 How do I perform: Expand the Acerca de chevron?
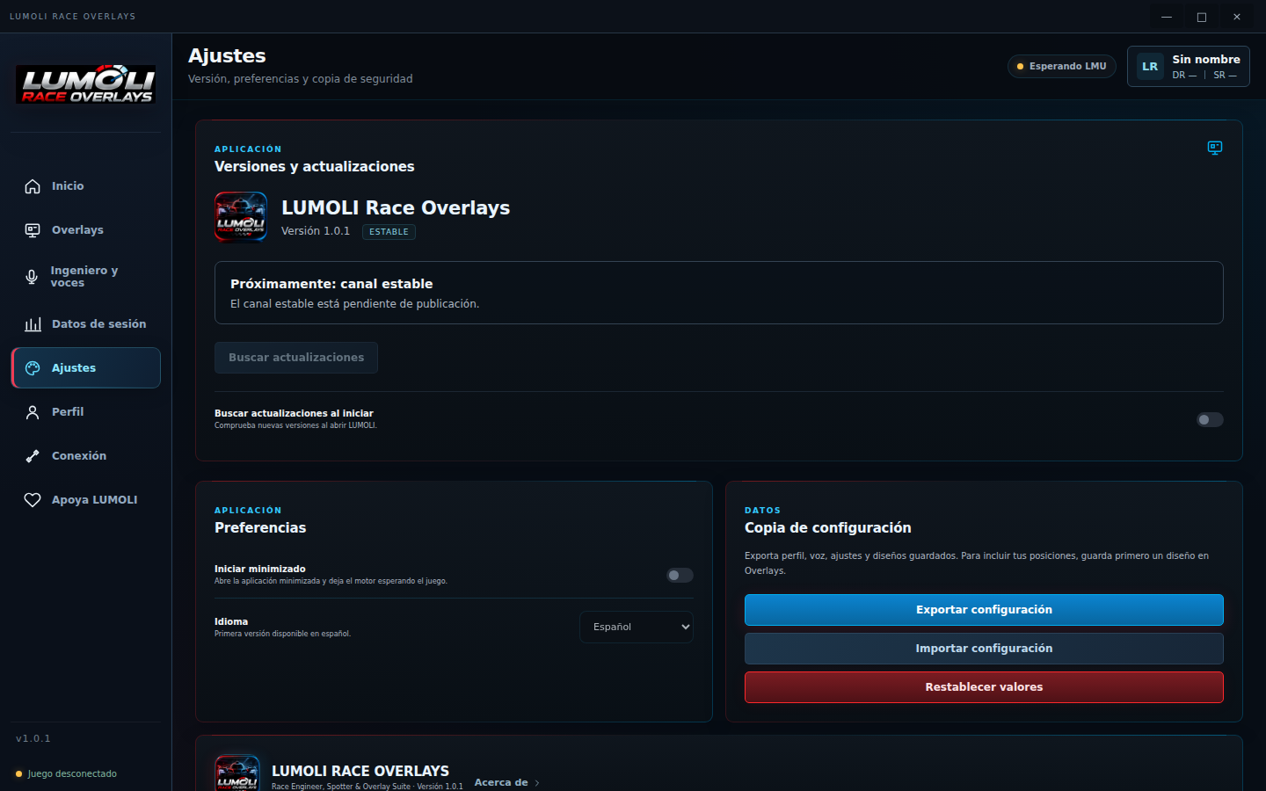click(x=537, y=783)
